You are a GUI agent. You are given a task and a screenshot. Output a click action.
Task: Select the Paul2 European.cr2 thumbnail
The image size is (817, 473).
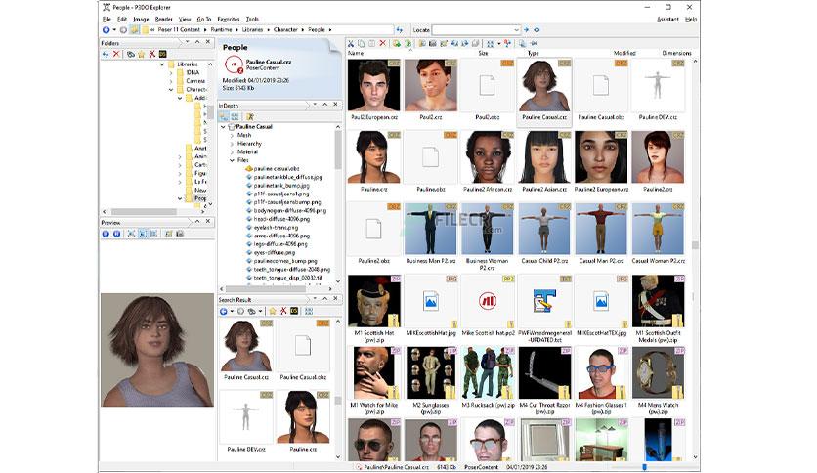pyautogui.click(x=373, y=90)
